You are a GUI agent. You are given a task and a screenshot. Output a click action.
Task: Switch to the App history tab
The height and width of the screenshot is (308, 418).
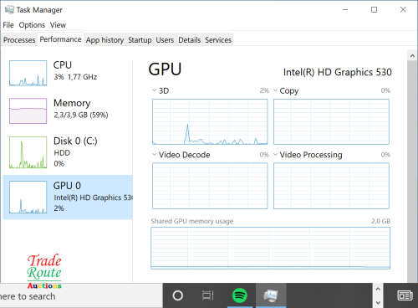click(x=104, y=40)
